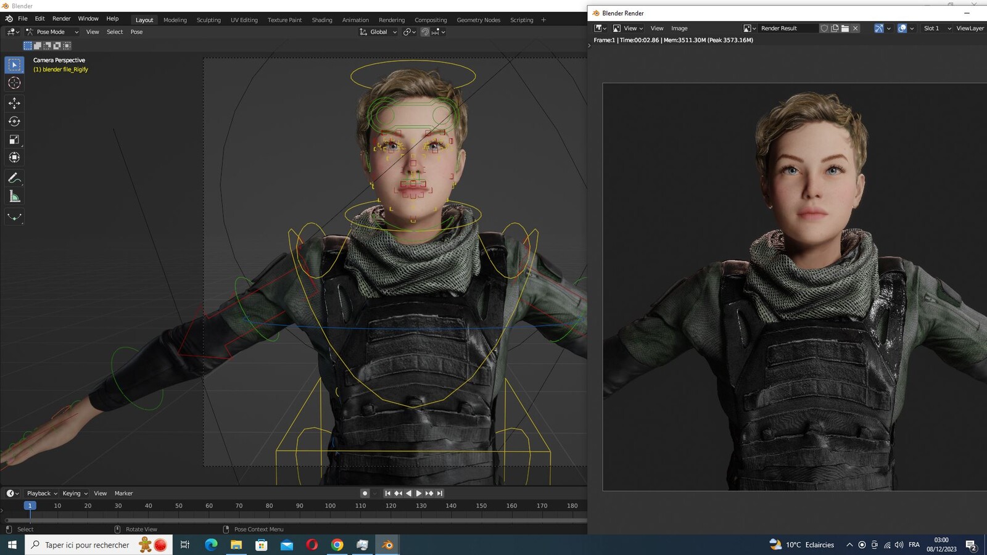Switch to the Sculpting workspace tab
This screenshot has width=987, height=555.
(209, 20)
